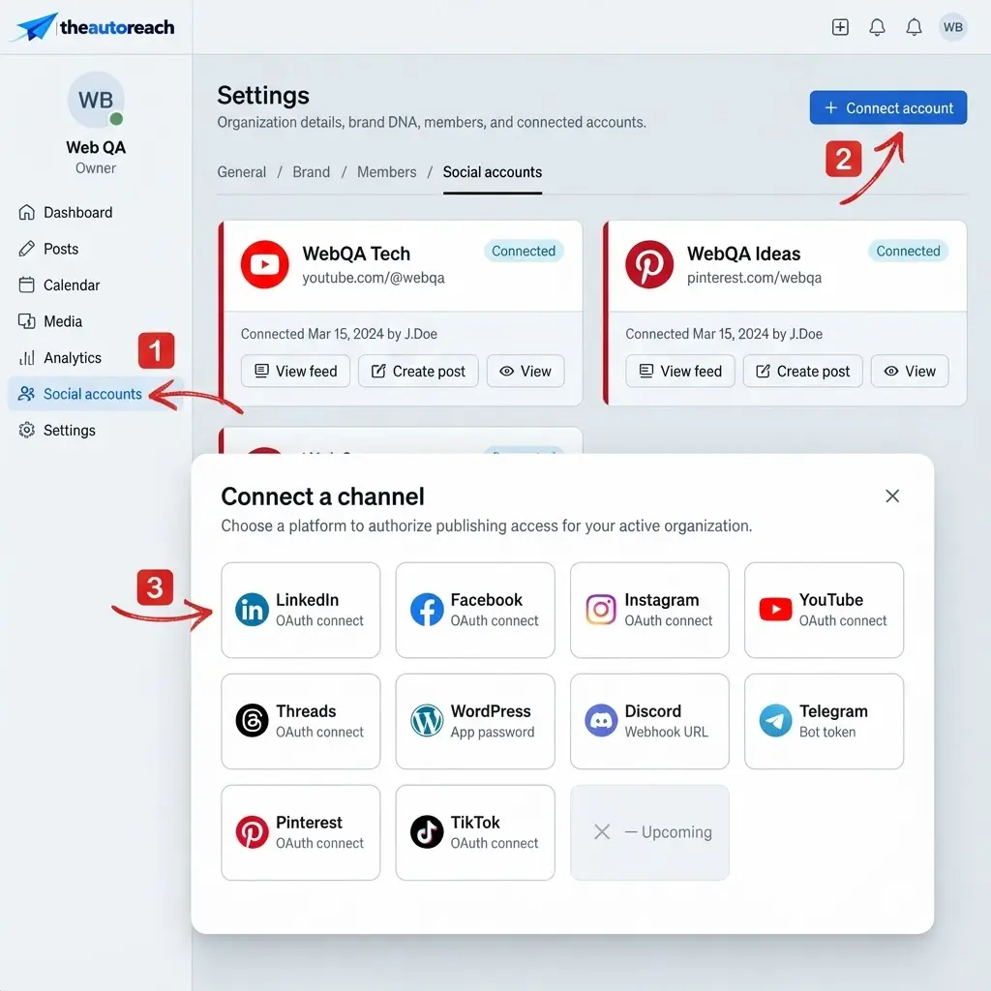
Task: Click Connected badge on WebQA Tech card
Action: [524, 251]
